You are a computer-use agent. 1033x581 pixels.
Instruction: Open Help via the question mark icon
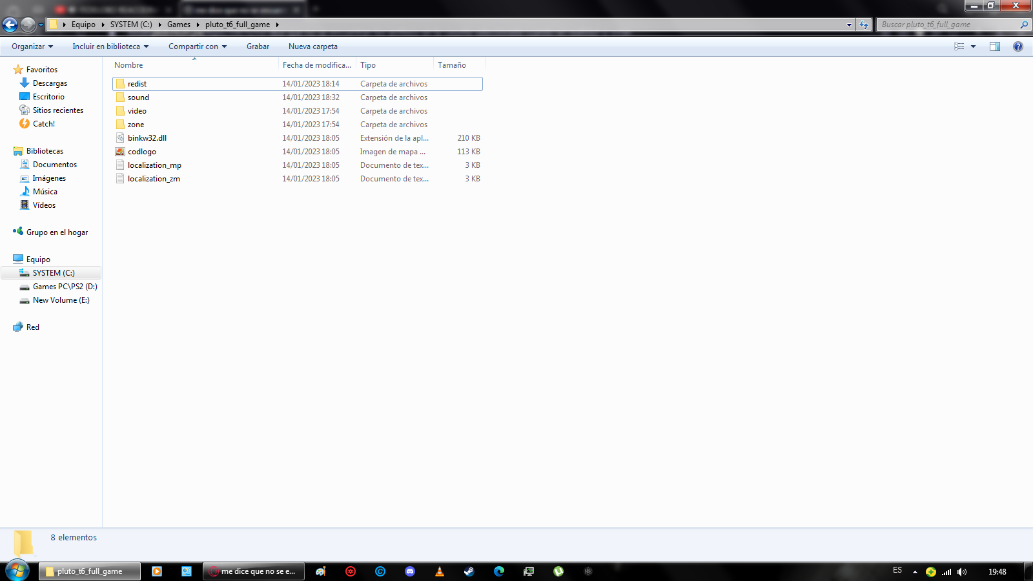tap(1018, 46)
